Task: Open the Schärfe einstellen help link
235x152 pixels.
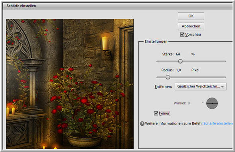Action: 218,124
